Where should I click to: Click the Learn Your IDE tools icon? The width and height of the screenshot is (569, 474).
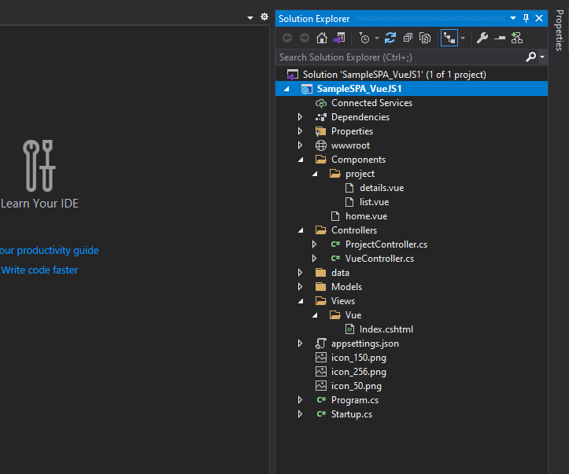pyautogui.click(x=39, y=166)
